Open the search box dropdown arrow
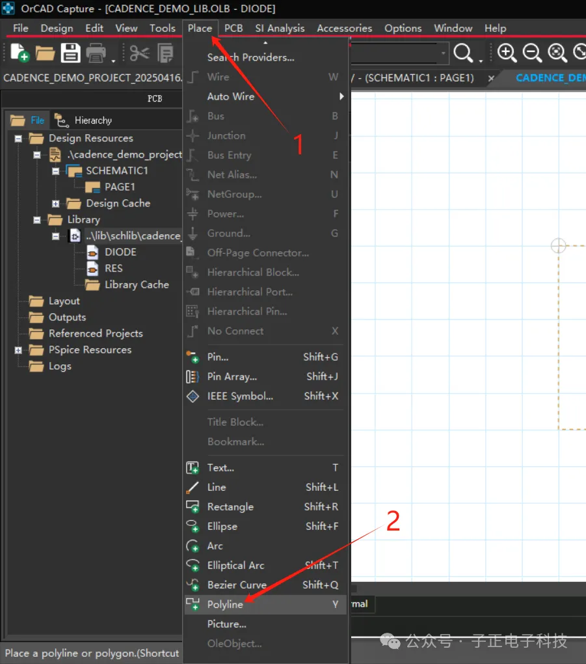This screenshot has width=586, height=664. point(443,53)
